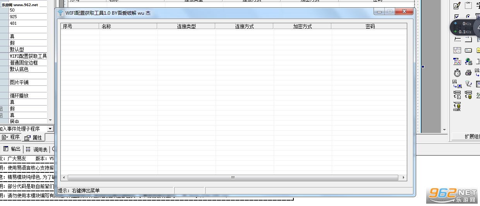
Task: Click output line 请勿使用本模块编写
Action: point(27,196)
